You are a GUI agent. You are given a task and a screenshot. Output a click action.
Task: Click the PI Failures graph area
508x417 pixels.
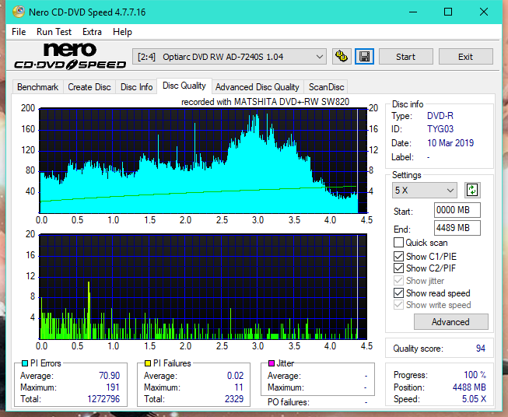pyautogui.click(x=204, y=286)
